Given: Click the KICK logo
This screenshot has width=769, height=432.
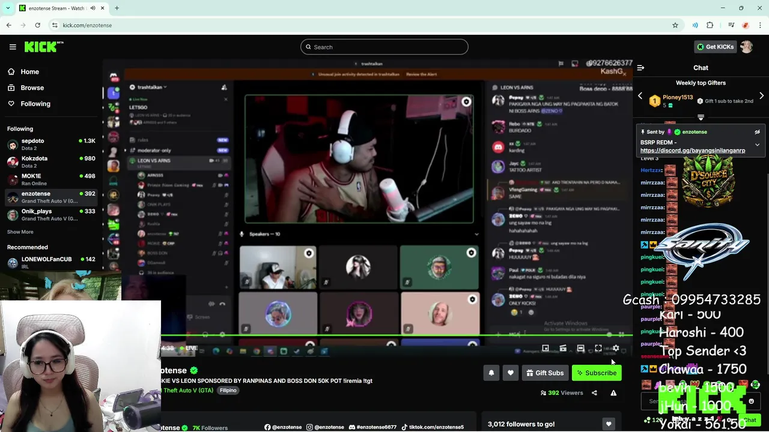Looking at the screenshot, I should 44,47.
